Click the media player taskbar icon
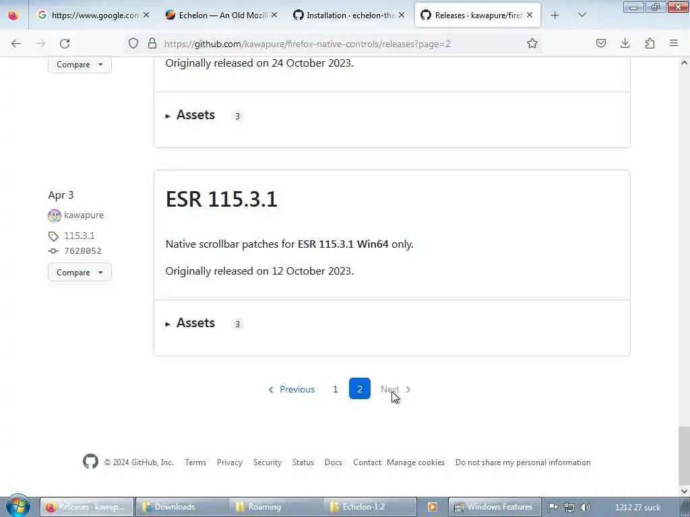This screenshot has height=517, width=690. (x=432, y=507)
